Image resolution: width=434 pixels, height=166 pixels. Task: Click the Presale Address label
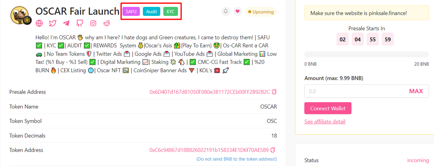pyautogui.click(x=27, y=92)
